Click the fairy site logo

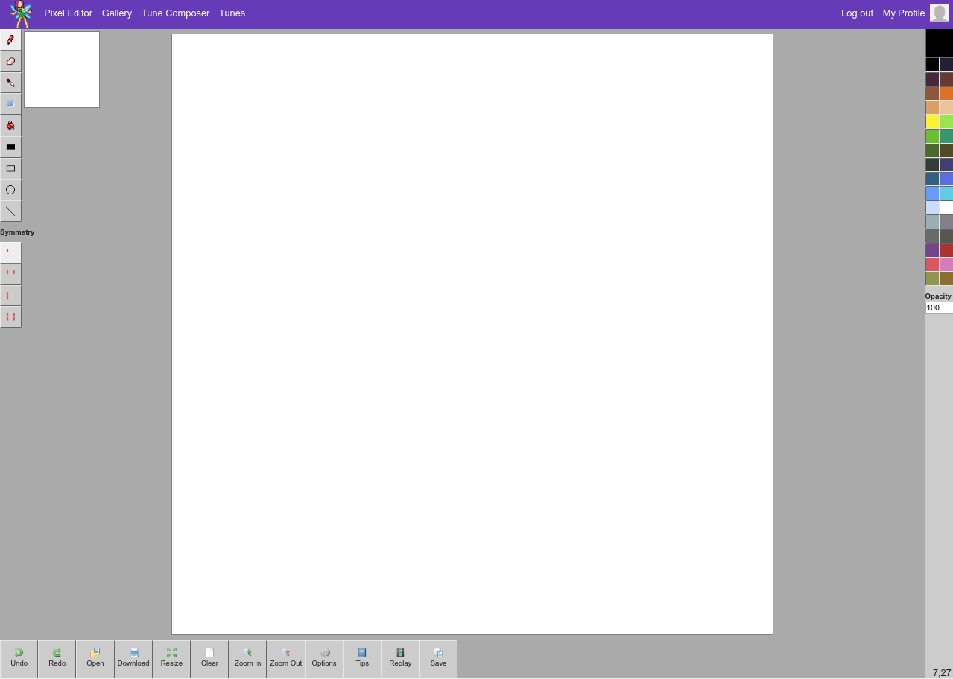21,14
